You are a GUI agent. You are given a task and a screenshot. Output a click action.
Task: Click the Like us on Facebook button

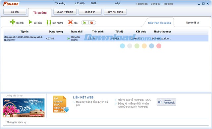(x=166, y=102)
